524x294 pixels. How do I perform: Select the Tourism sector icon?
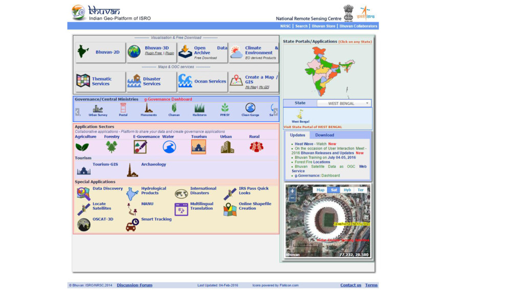tap(199, 147)
